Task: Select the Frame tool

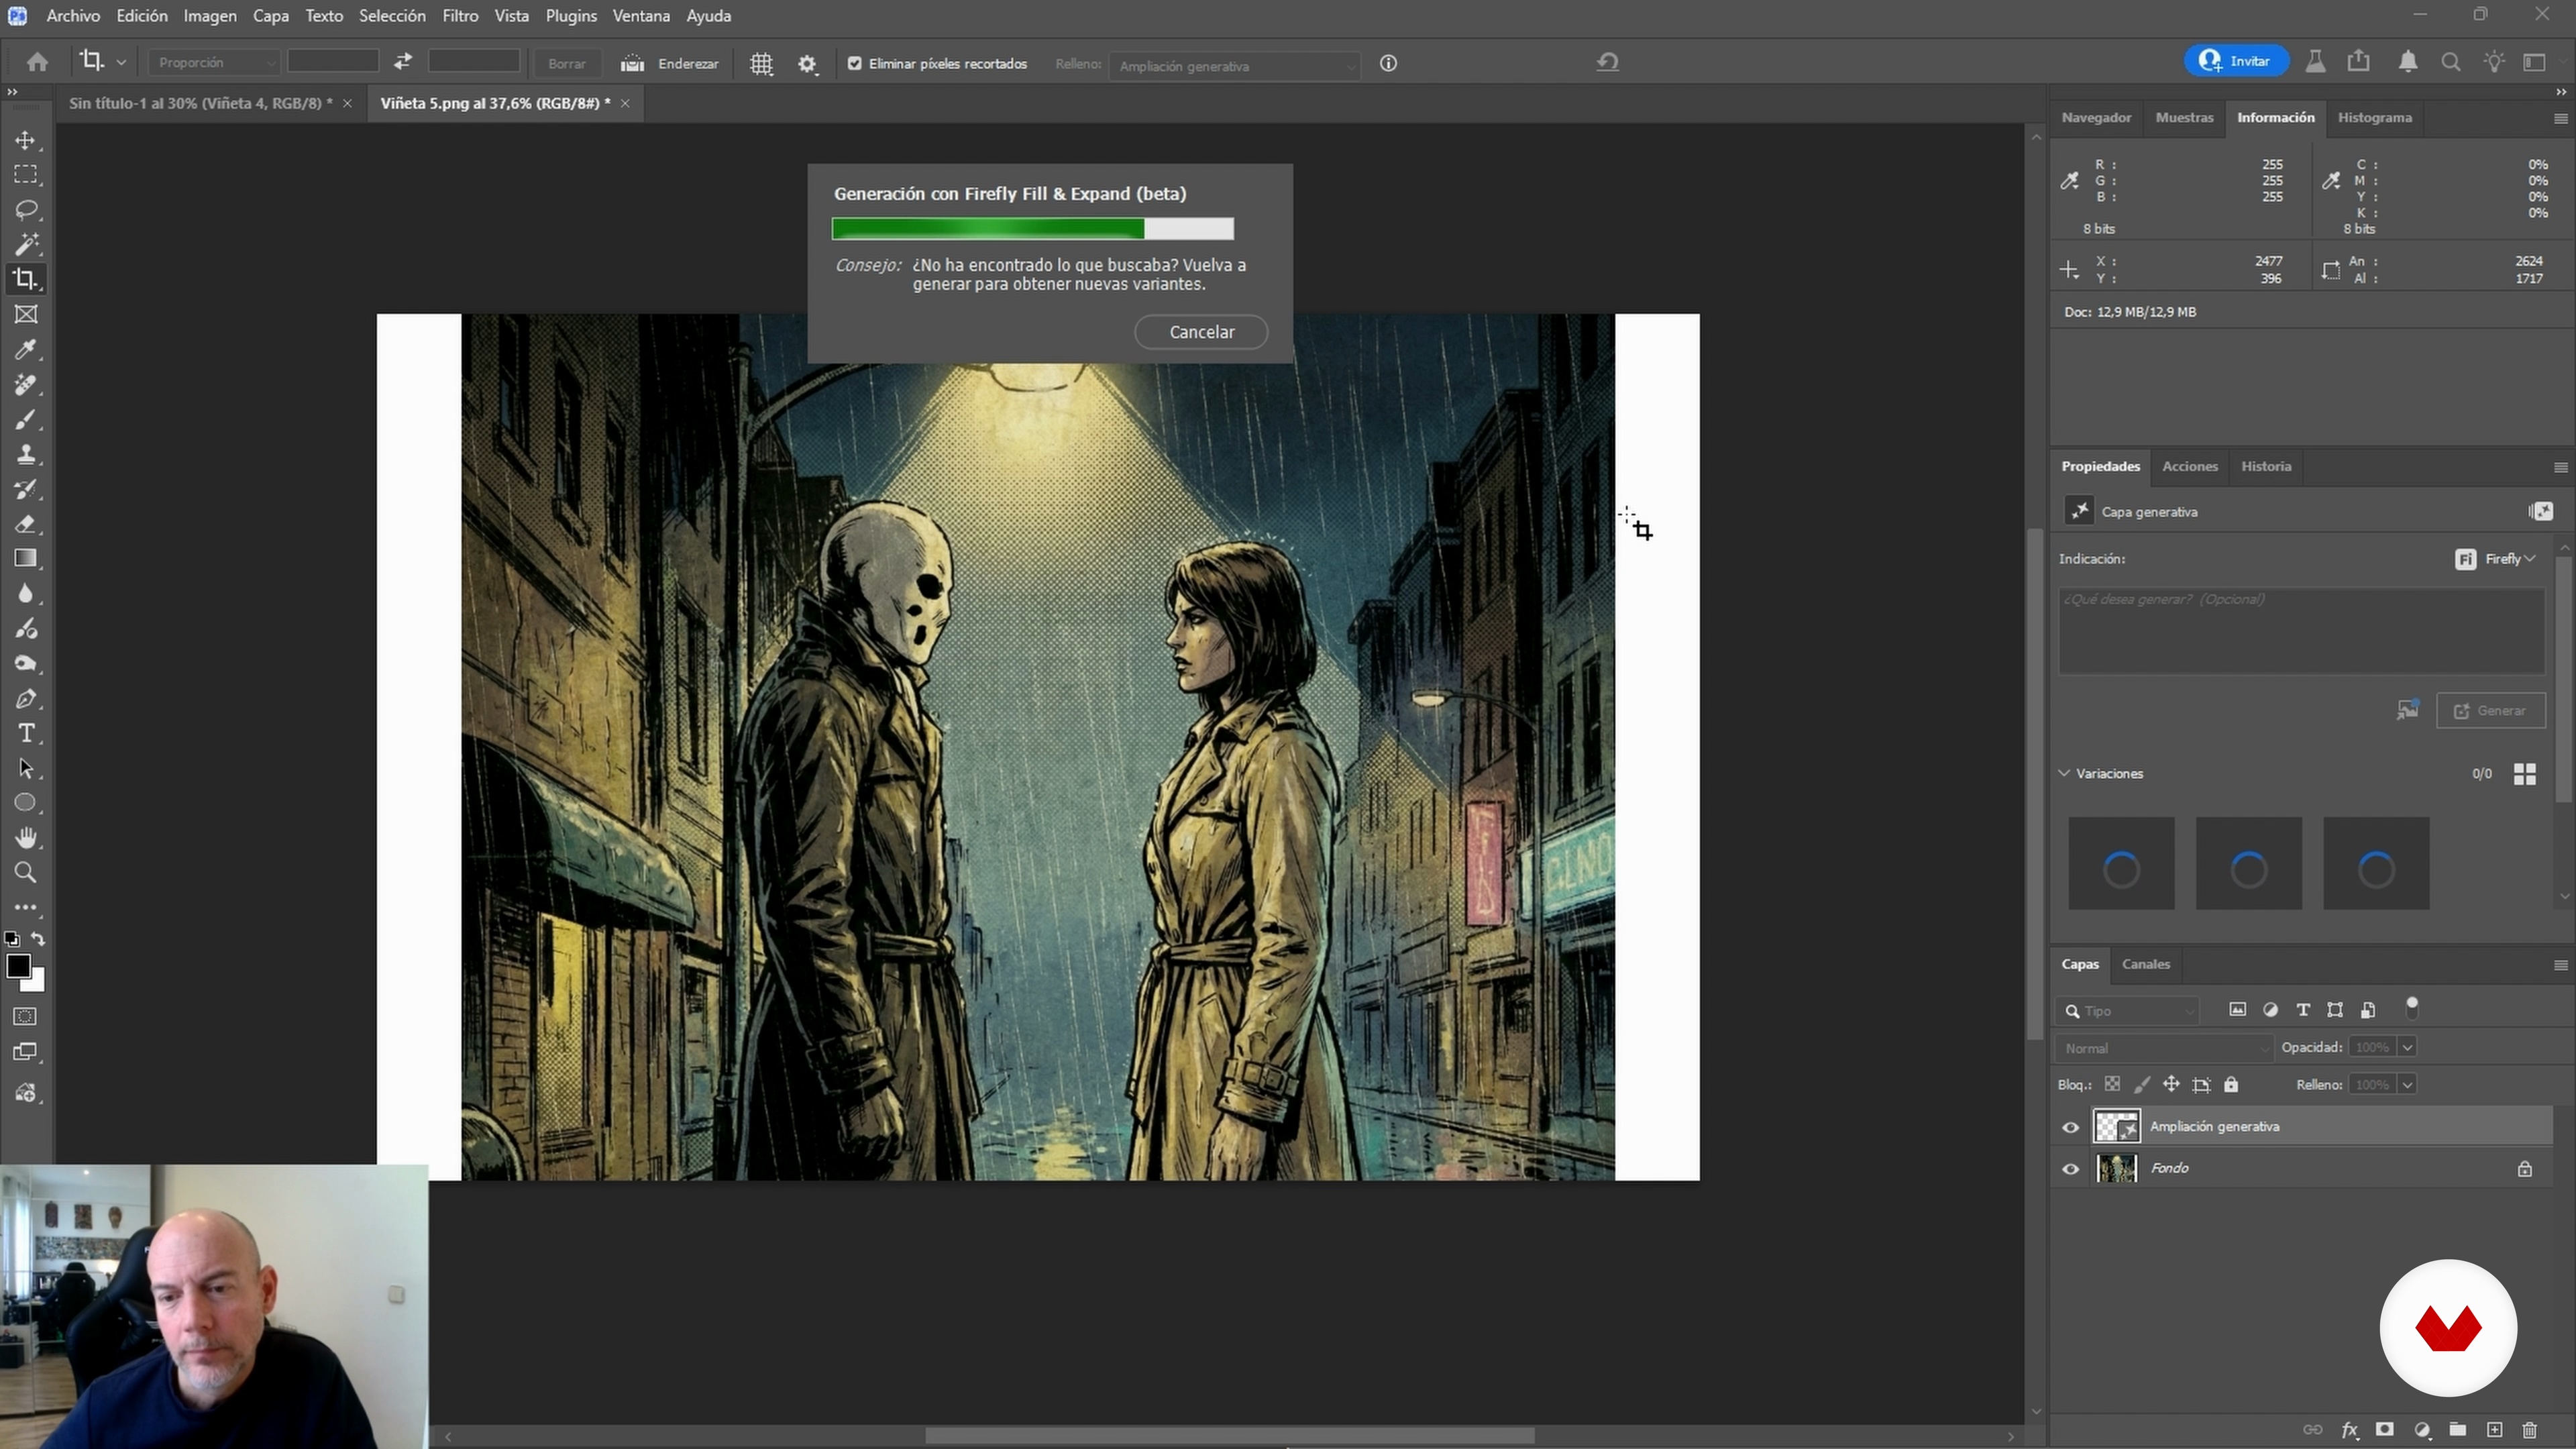Action: 26,314
